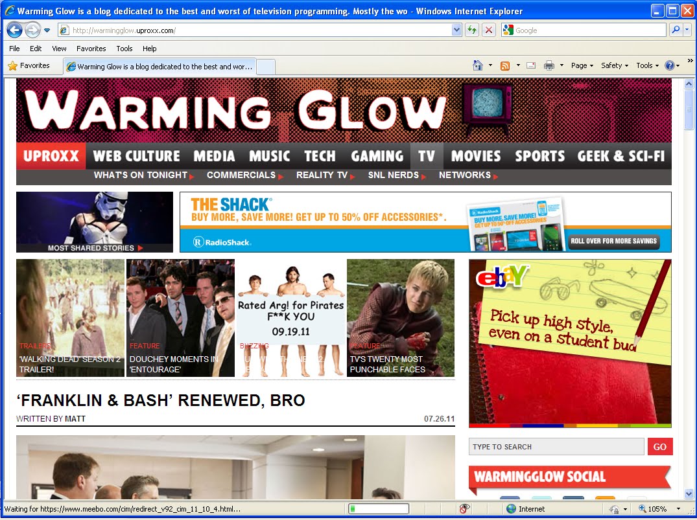Click the red GO search button

[659, 447]
